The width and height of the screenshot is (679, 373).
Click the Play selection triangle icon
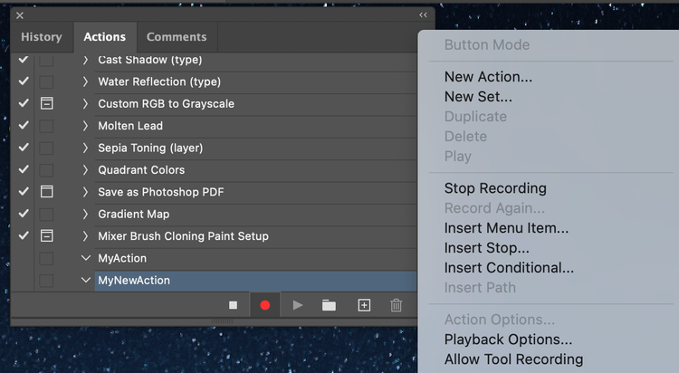click(297, 305)
